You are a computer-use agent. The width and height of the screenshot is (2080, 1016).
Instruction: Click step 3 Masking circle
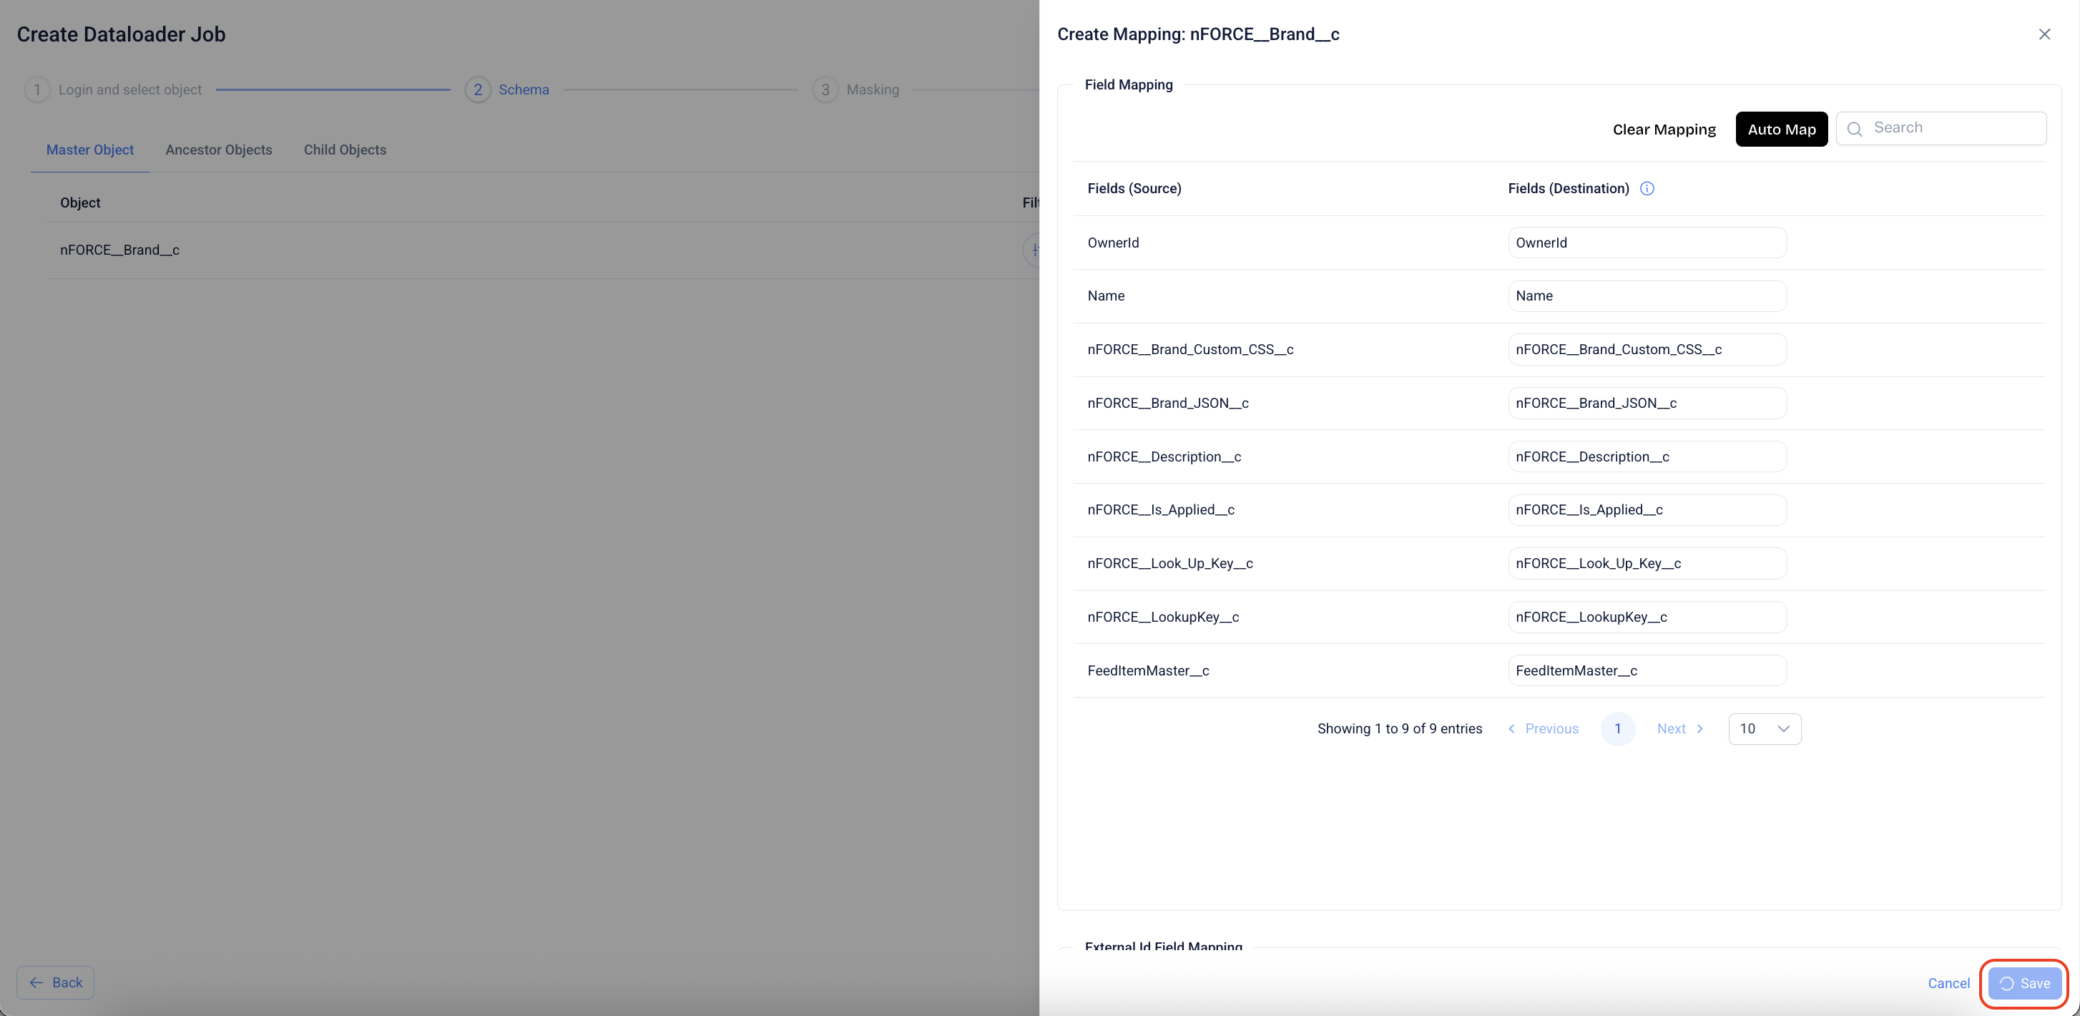(x=825, y=89)
